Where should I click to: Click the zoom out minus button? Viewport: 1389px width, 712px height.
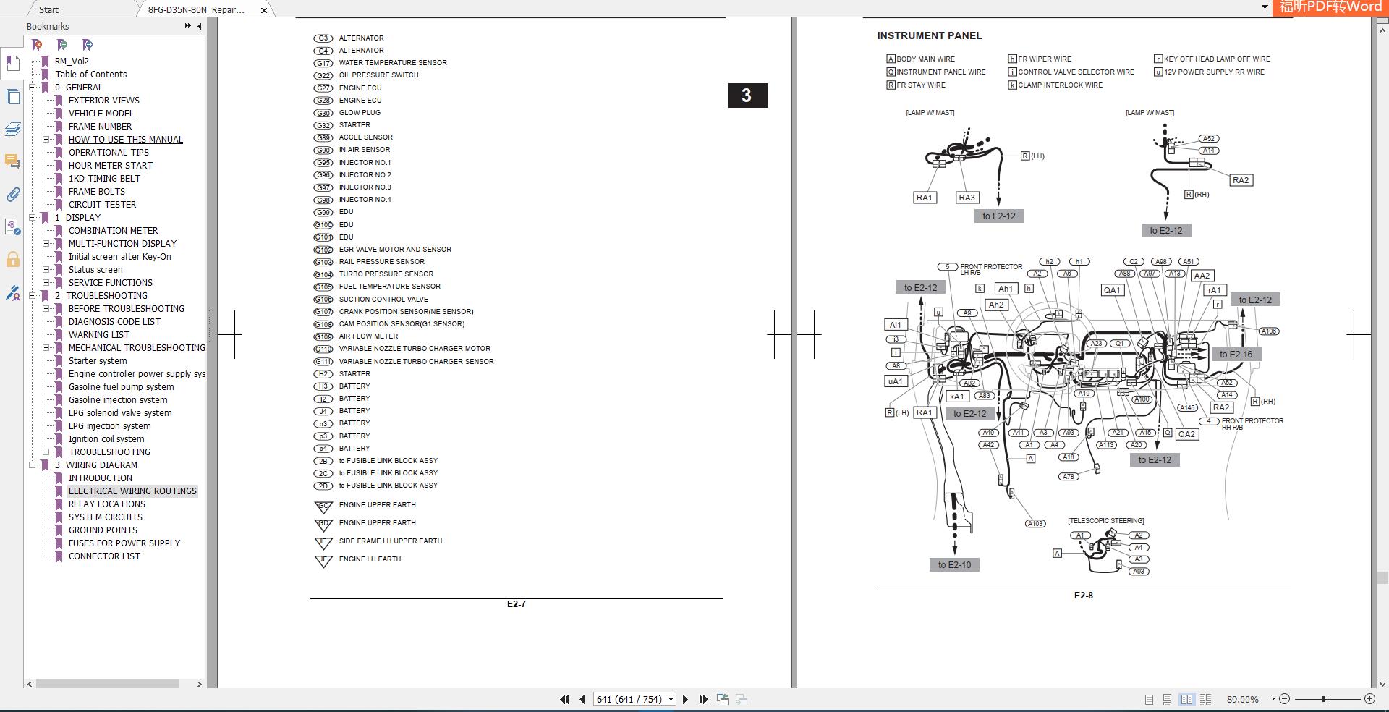[1284, 699]
